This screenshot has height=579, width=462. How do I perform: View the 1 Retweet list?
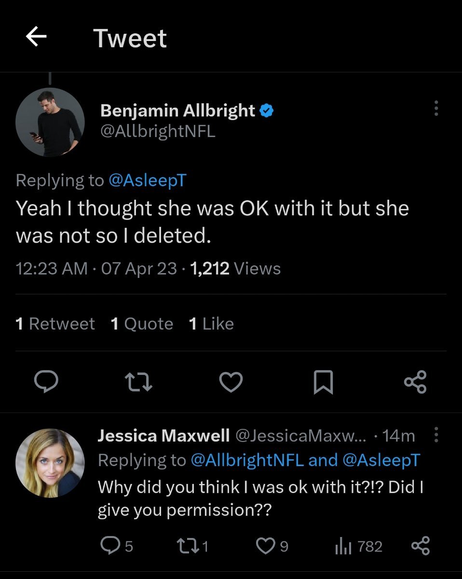click(55, 324)
